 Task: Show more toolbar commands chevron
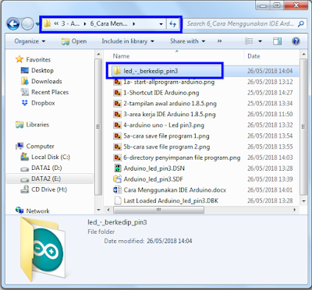click(219, 41)
